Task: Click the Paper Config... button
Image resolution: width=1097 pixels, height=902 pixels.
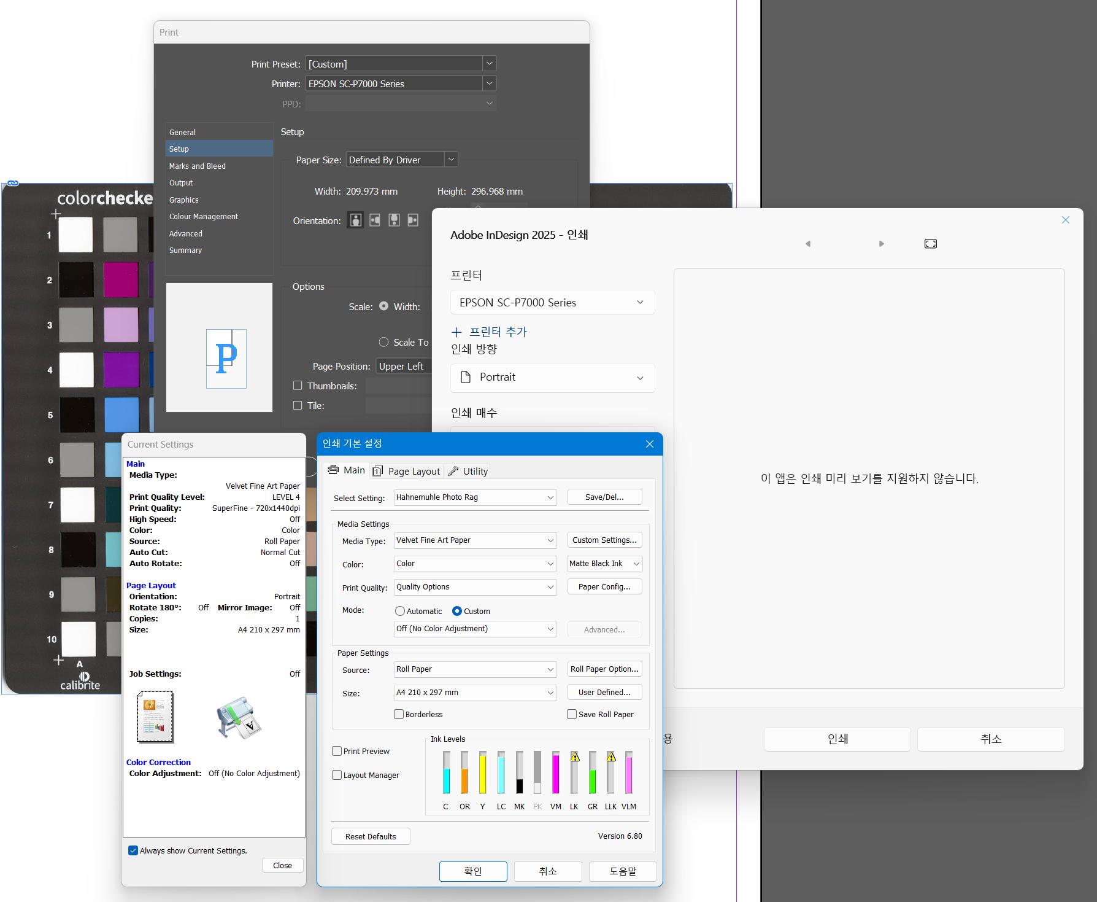Action: tap(605, 586)
